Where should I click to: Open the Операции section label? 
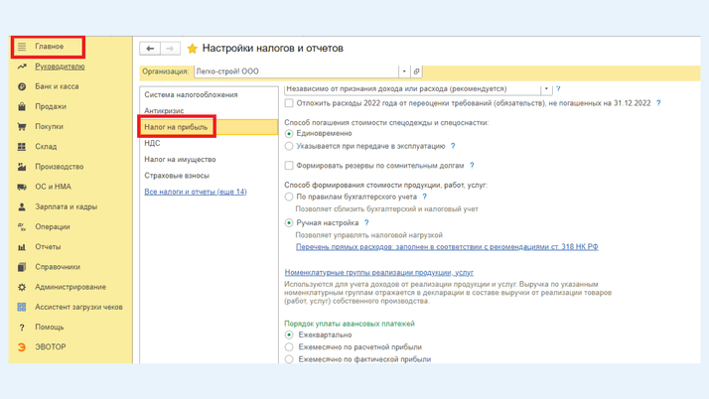(53, 227)
